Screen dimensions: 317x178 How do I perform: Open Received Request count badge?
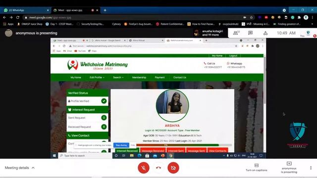point(104,127)
